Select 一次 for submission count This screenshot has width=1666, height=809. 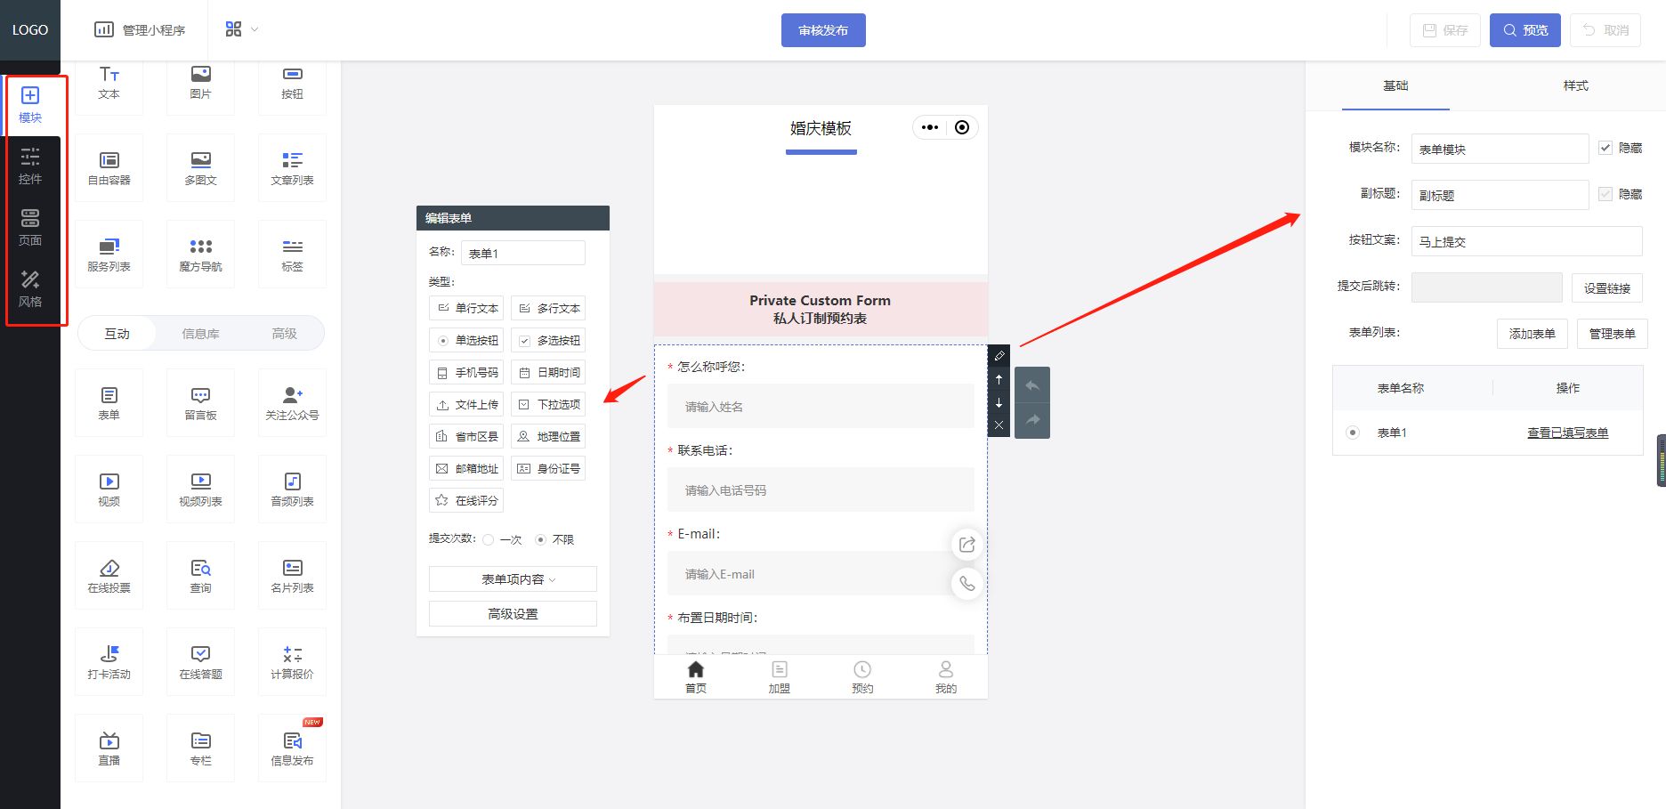coord(489,539)
